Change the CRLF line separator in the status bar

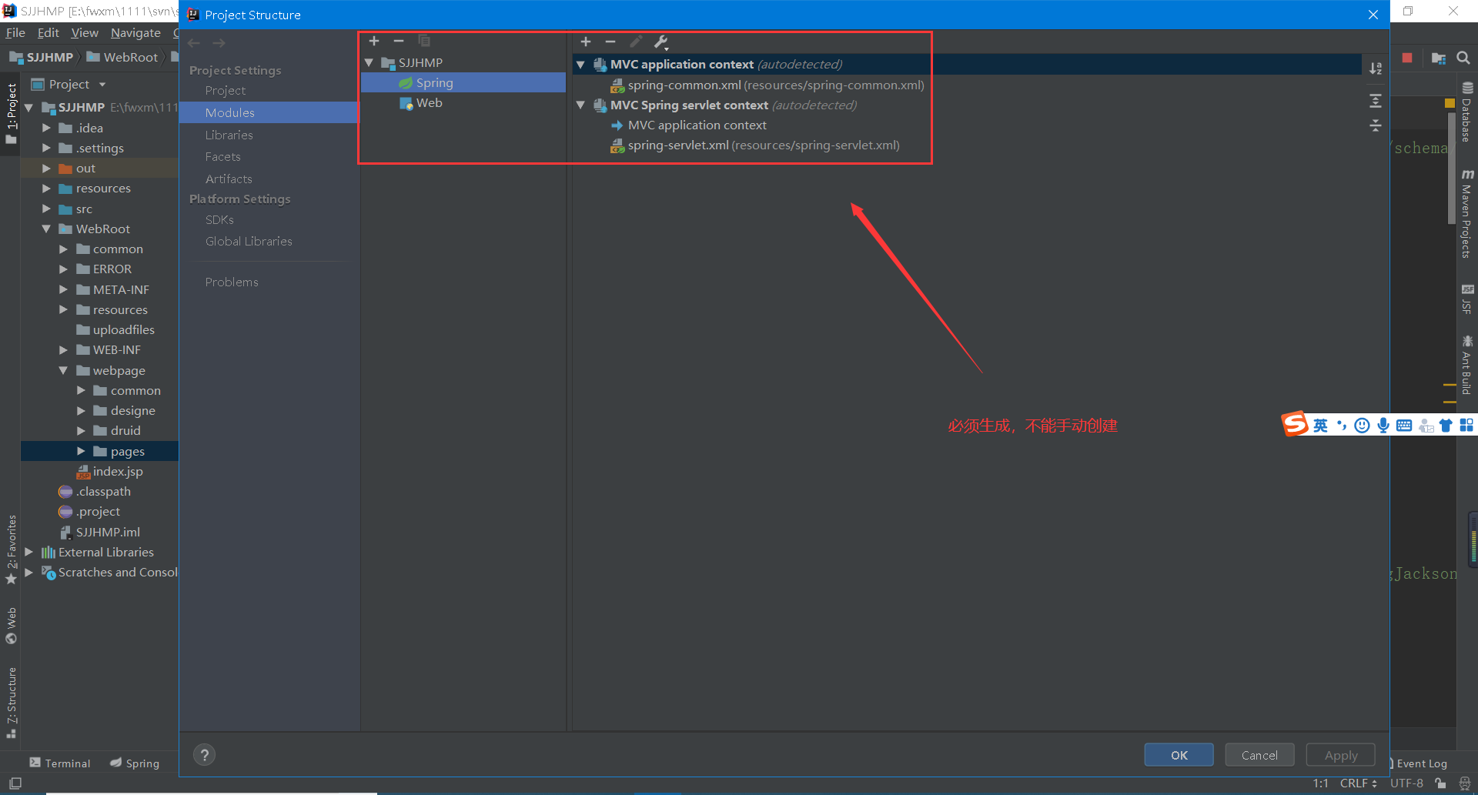1359,783
